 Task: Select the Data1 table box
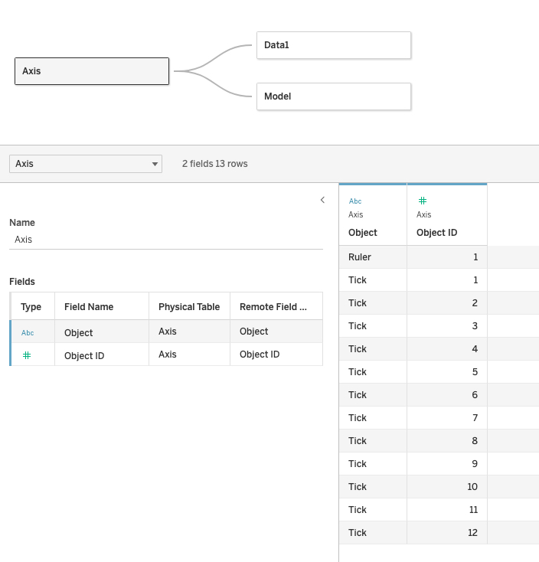pos(334,45)
